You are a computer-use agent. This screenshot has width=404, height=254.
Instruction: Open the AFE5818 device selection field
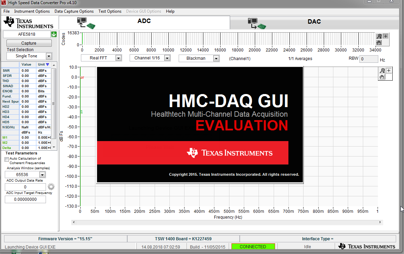click(x=27, y=34)
